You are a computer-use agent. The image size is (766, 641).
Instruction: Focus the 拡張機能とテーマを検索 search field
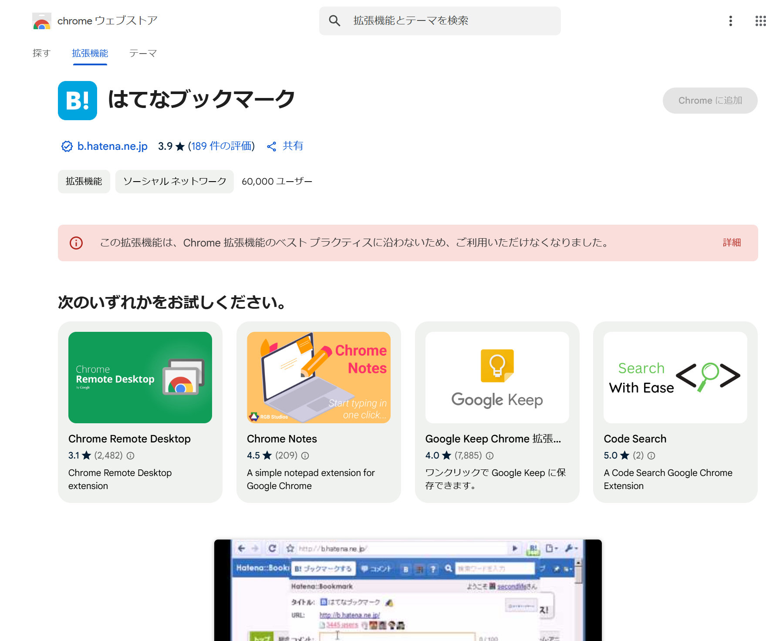pos(449,21)
